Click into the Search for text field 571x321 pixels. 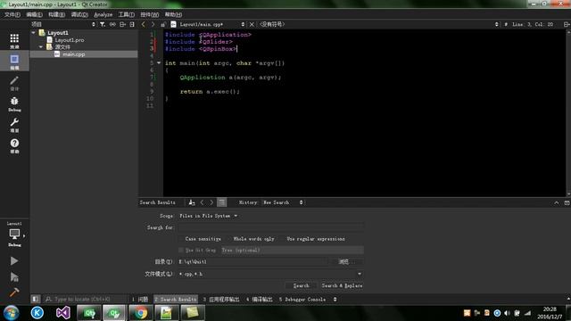(271, 227)
